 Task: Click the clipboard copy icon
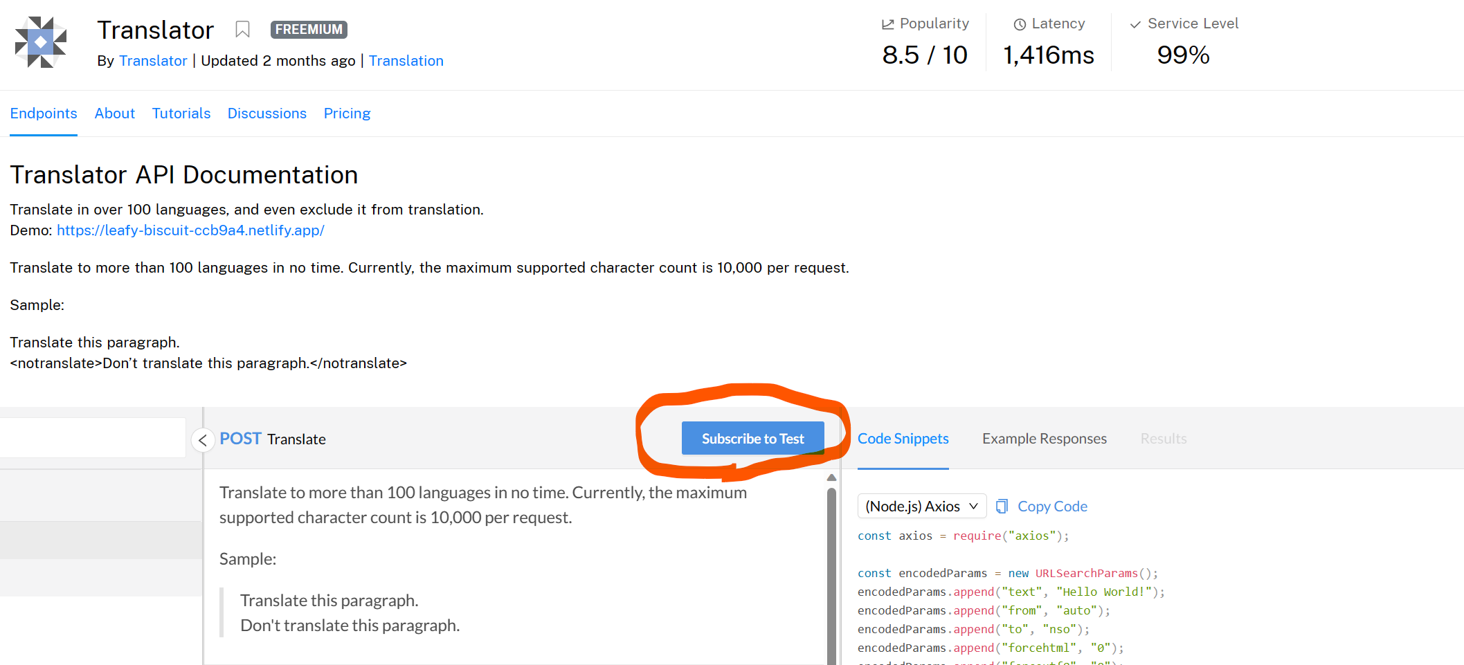(1002, 507)
